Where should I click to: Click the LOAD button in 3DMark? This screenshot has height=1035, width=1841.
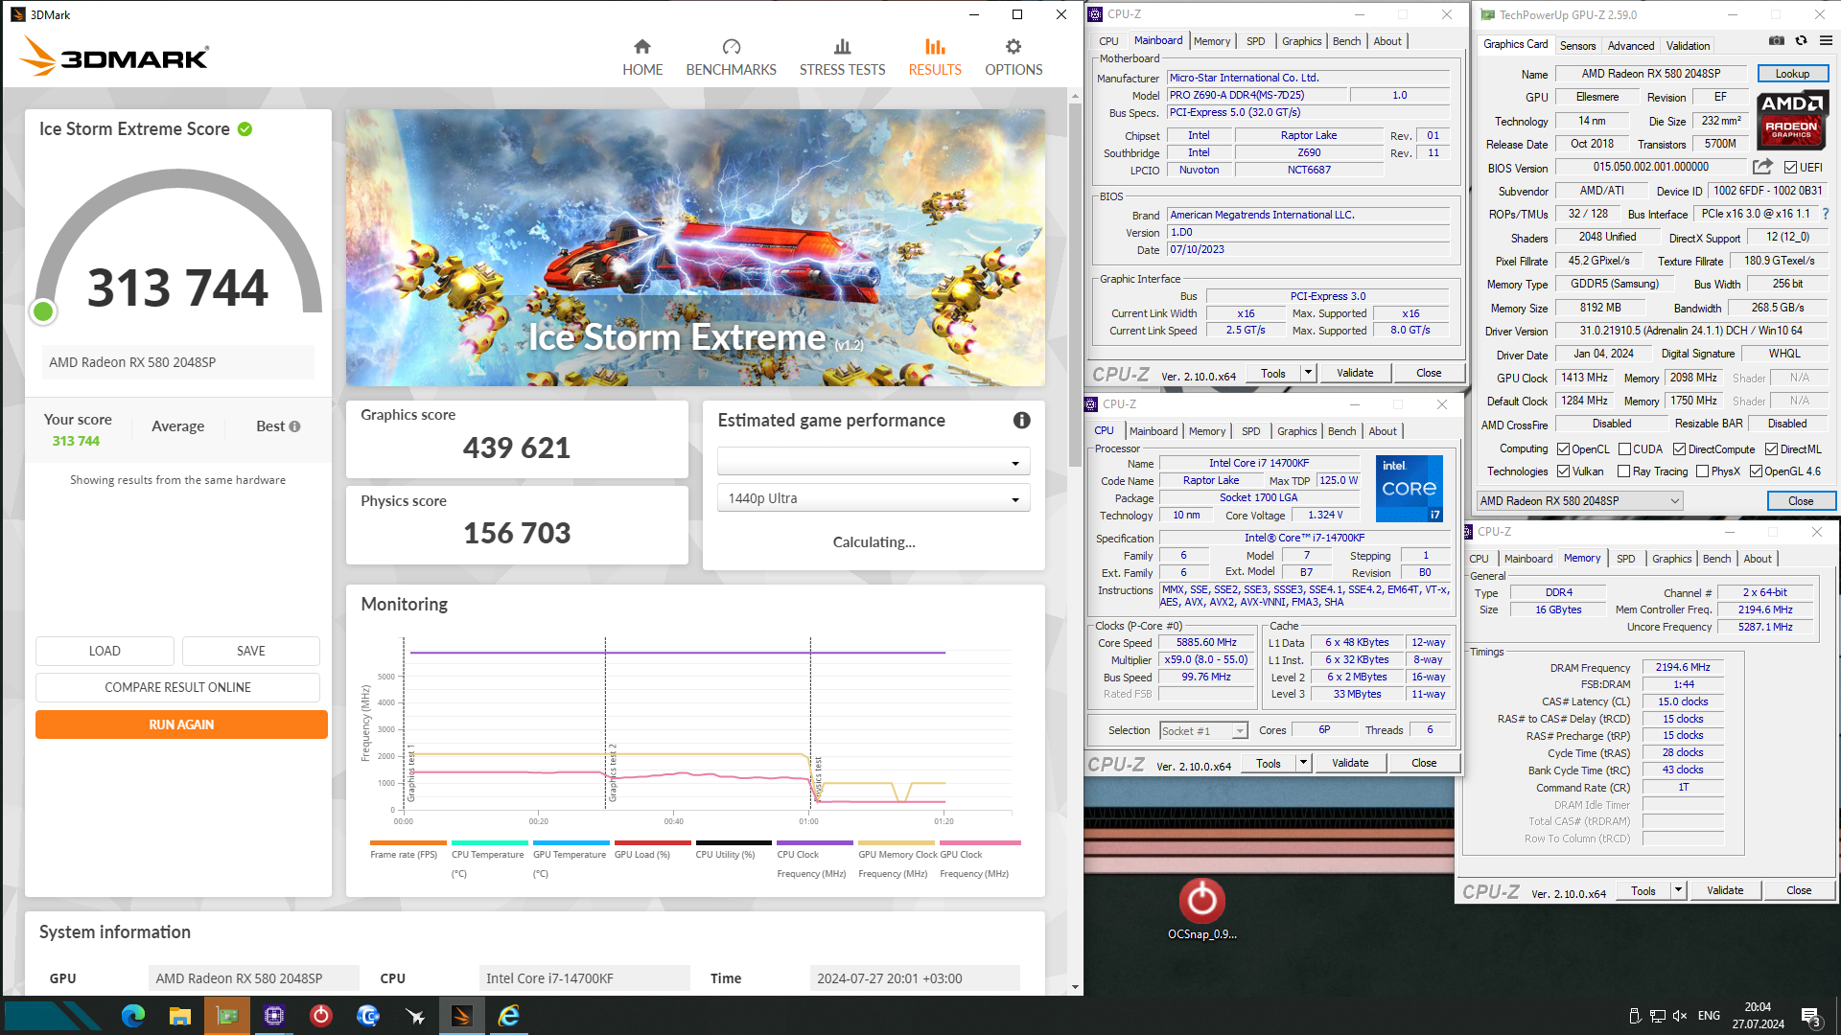105,652
